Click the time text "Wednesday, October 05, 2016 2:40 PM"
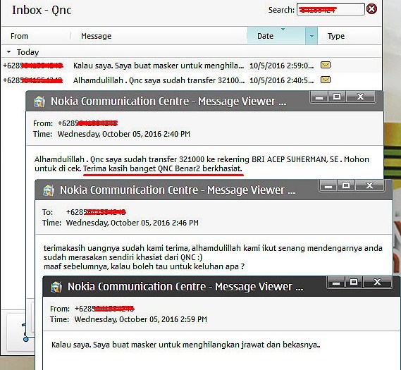Screen dimensions: 401x370 124,134
